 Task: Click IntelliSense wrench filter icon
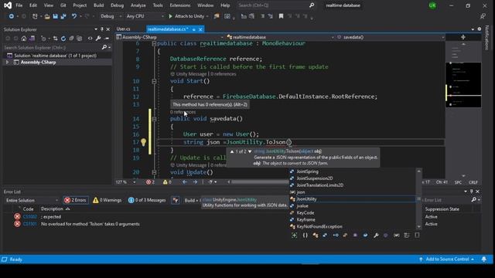click(376, 235)
